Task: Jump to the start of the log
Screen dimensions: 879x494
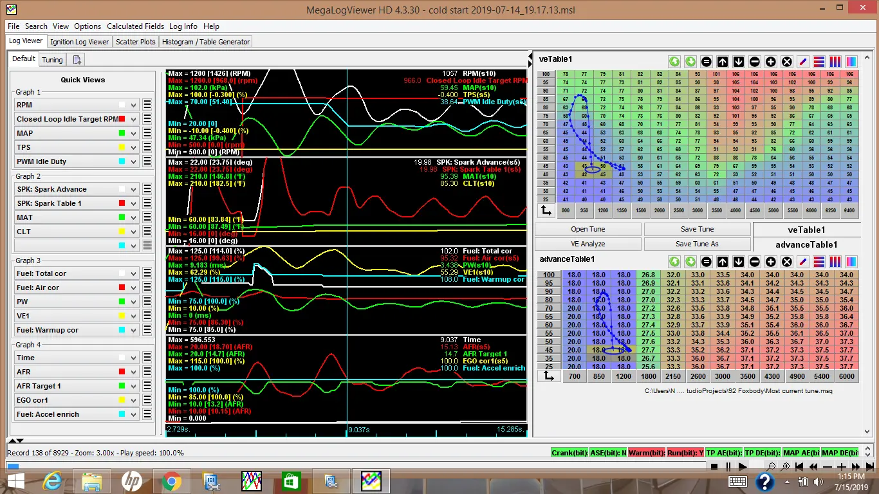Action: pos(799,466)
